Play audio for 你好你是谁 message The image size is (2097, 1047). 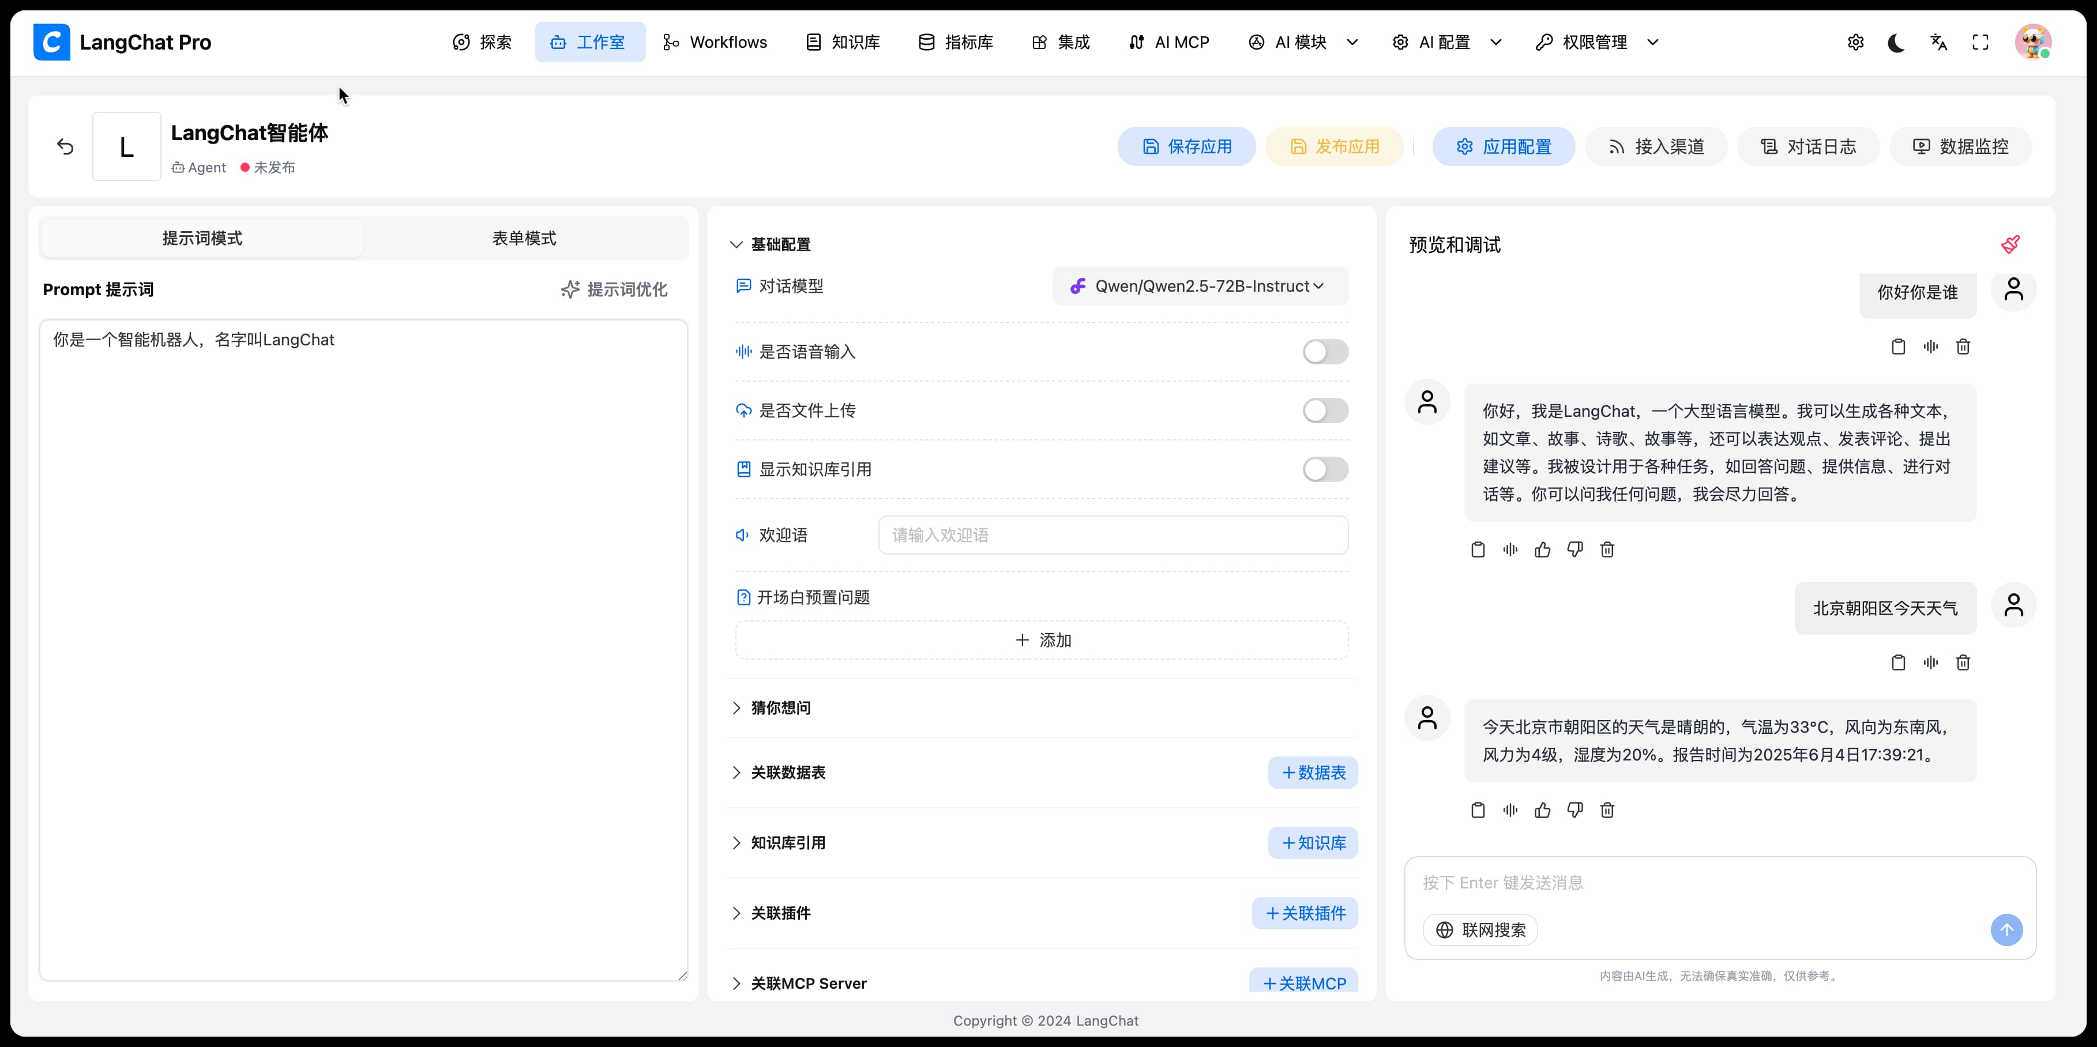pyautogui.click(x=1931, y=347)
